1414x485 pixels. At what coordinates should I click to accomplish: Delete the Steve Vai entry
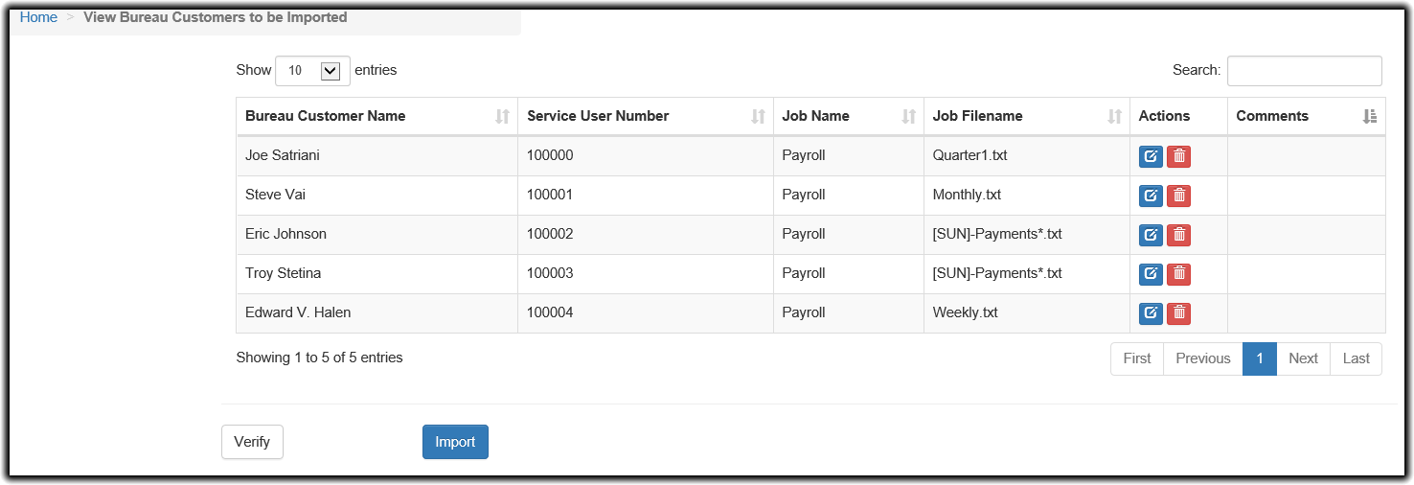click(1179, 196)
